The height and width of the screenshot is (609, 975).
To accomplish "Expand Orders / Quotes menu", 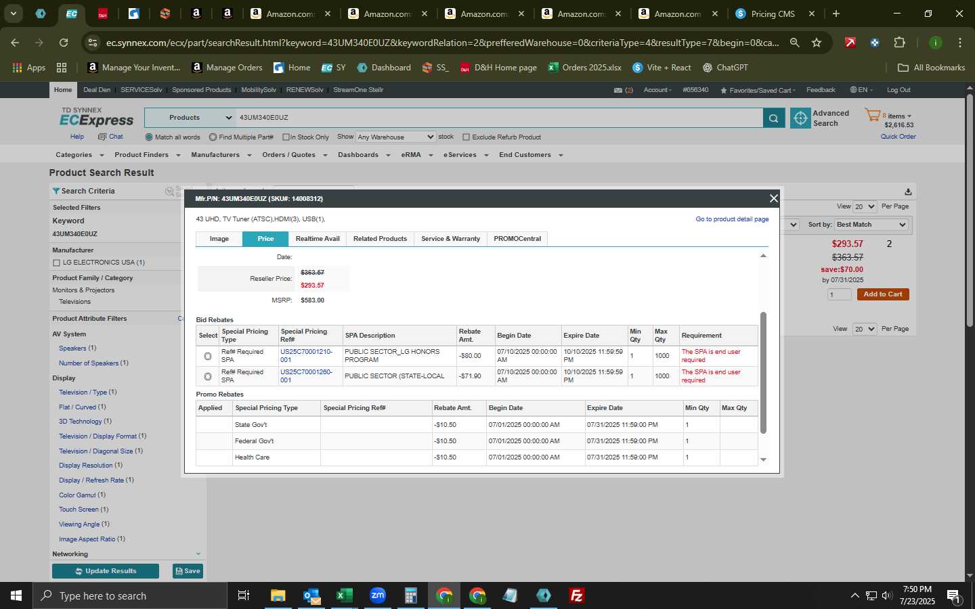I will coord(295,155).
